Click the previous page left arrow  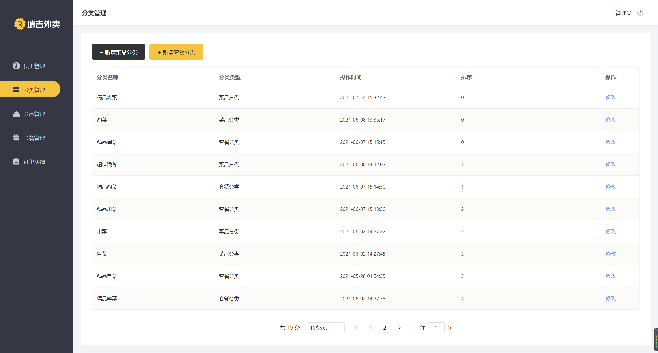pos(356,328)
